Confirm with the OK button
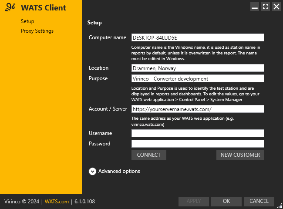 [x=226, y=201]
